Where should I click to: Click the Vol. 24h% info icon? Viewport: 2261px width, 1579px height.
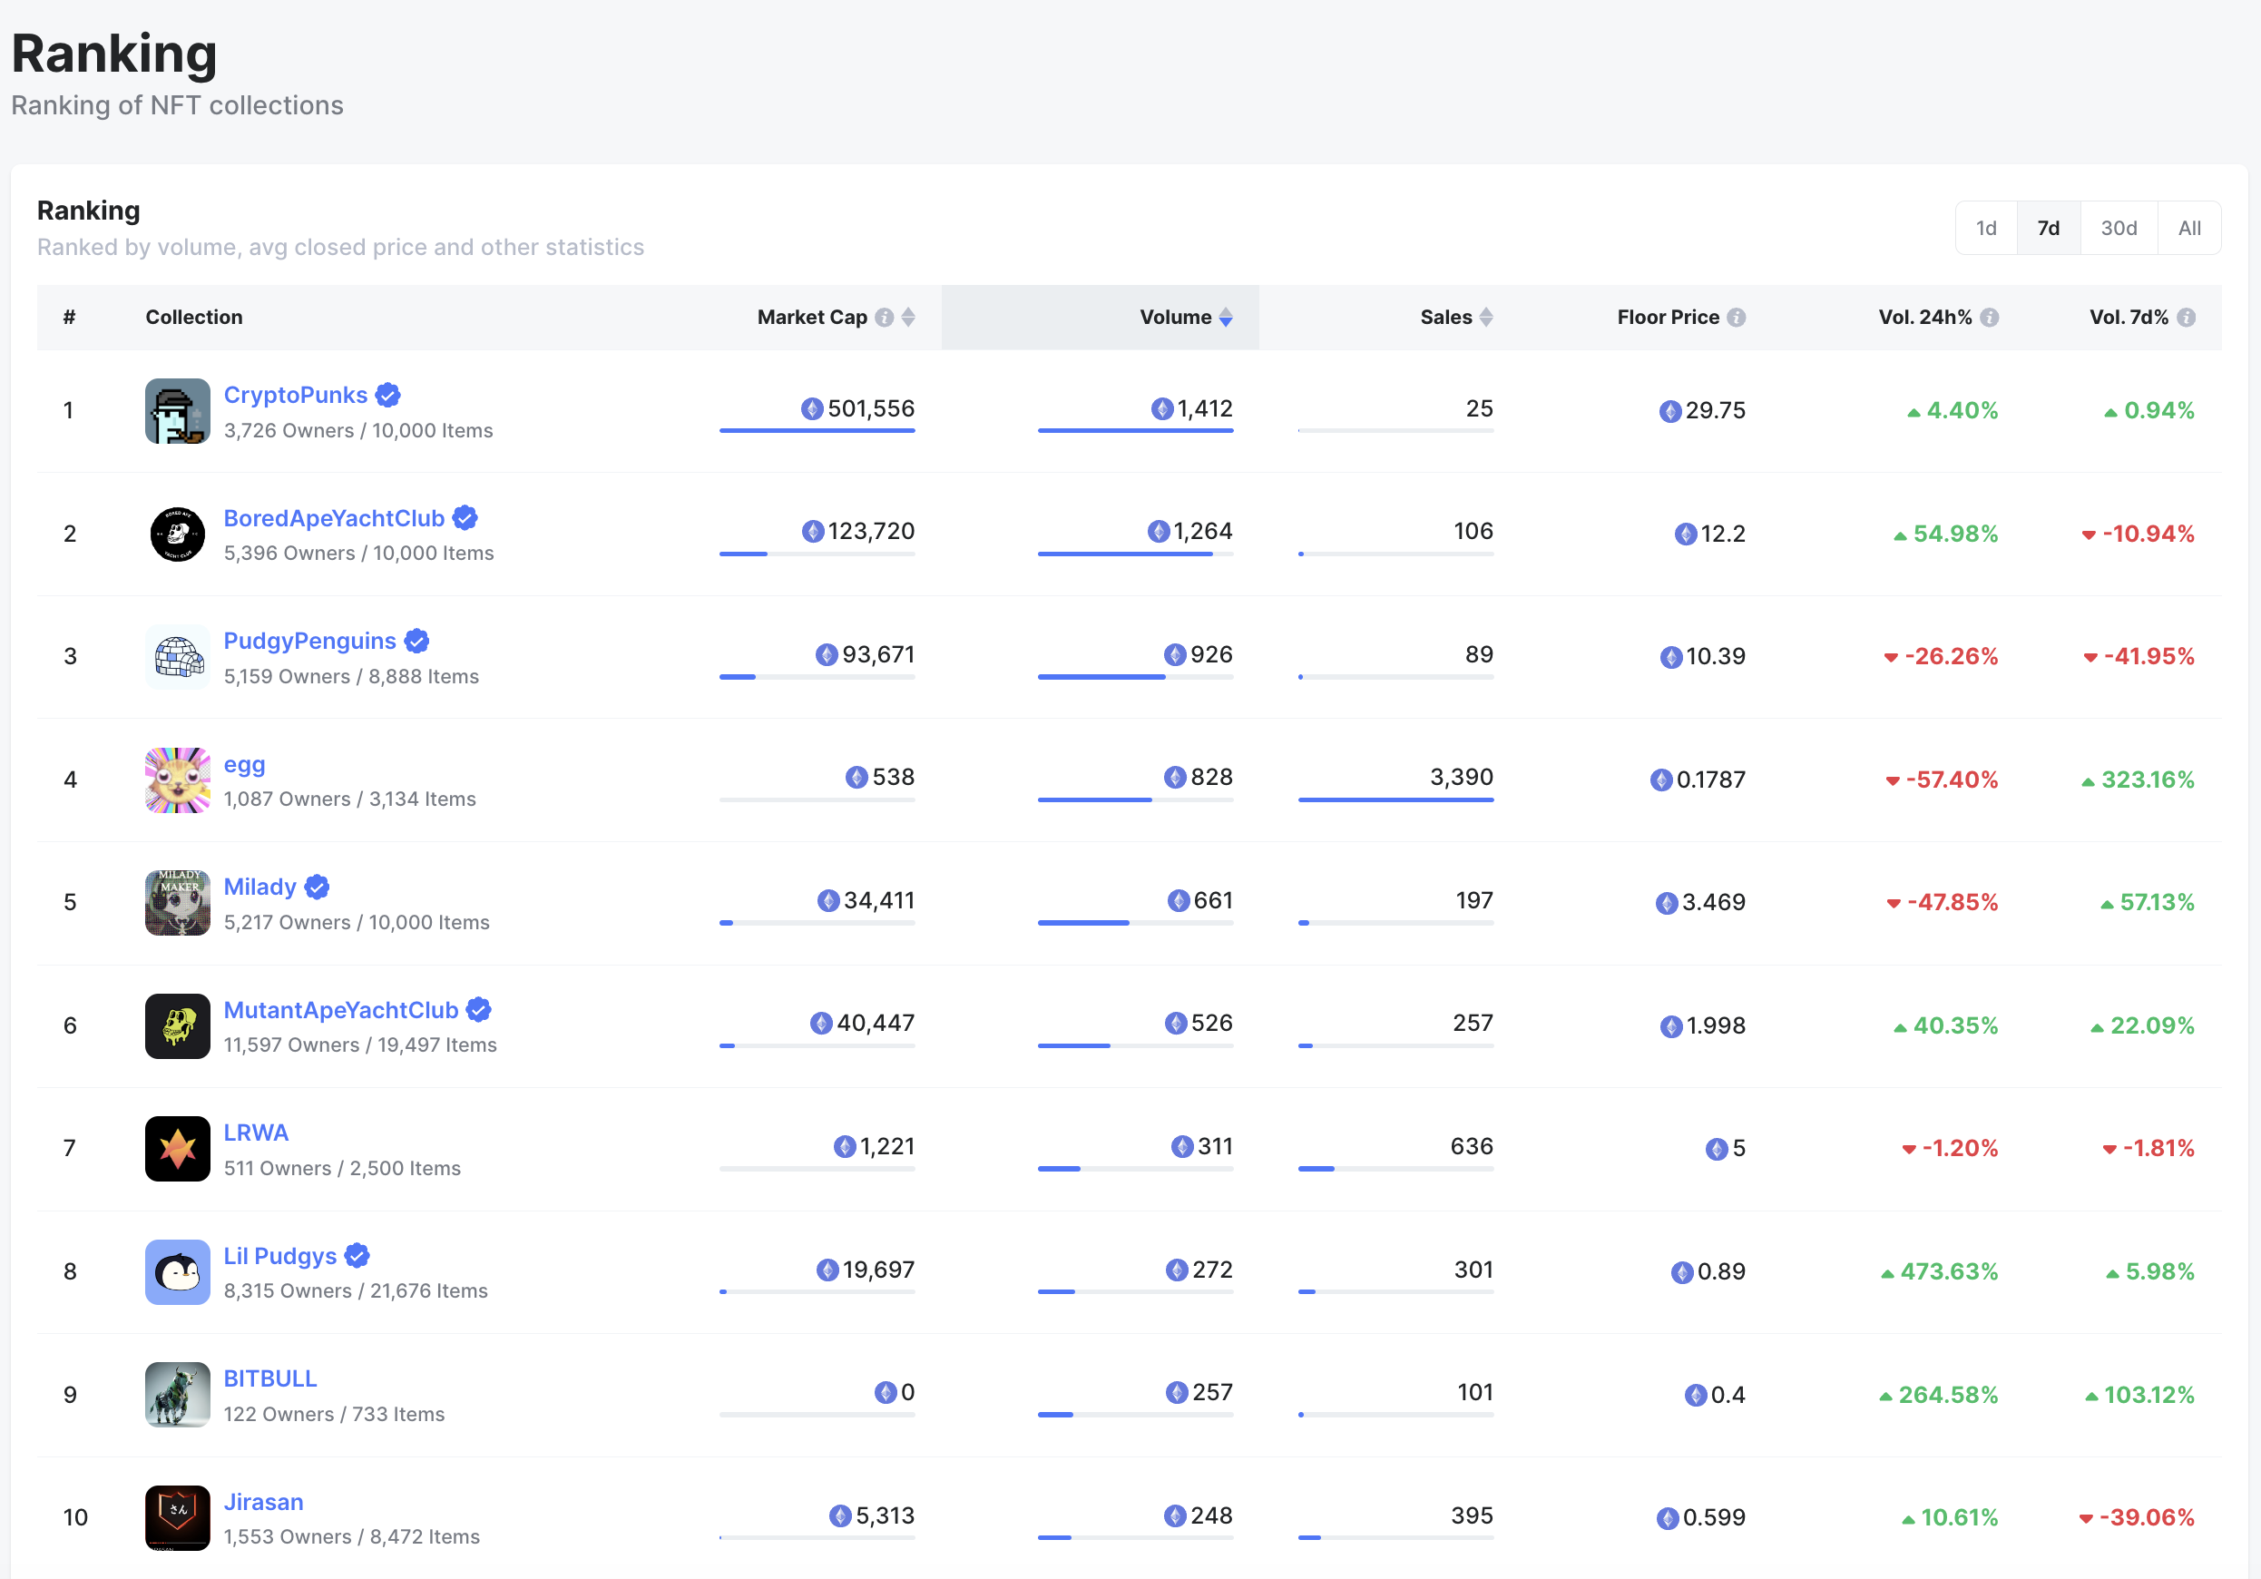click(1989, 318)
